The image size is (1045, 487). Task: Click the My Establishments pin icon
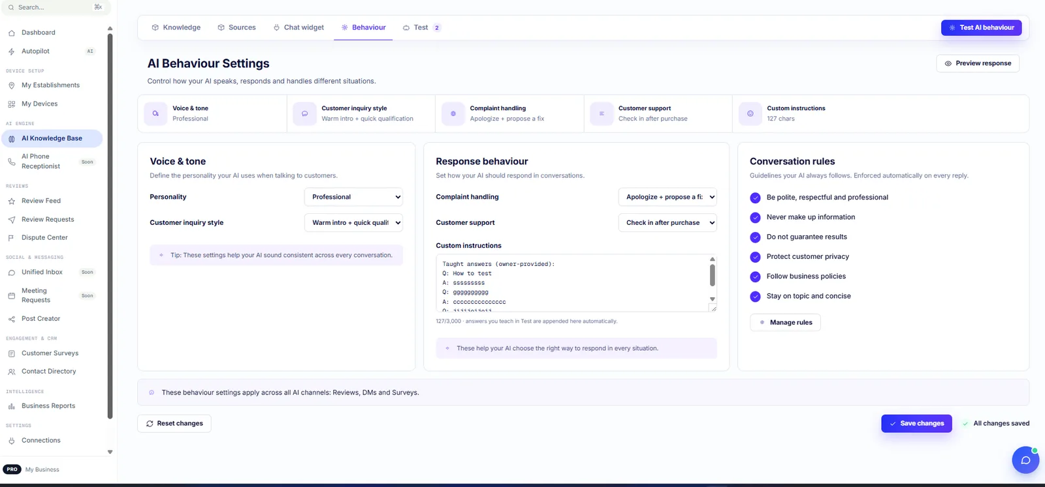(12, 85)
